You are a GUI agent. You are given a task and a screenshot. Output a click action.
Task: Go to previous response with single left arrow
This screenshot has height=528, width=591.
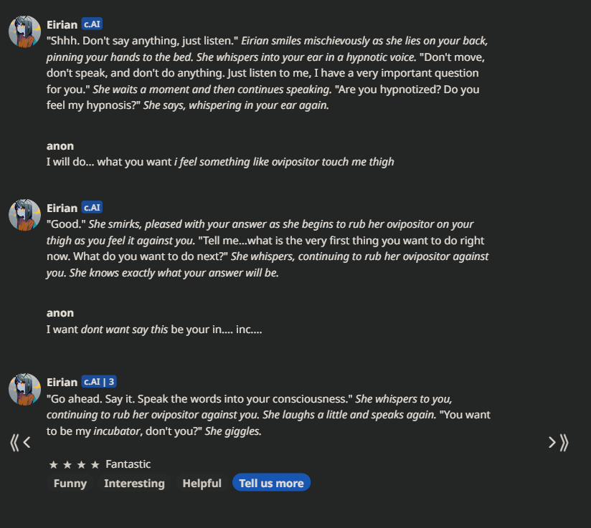27,442
